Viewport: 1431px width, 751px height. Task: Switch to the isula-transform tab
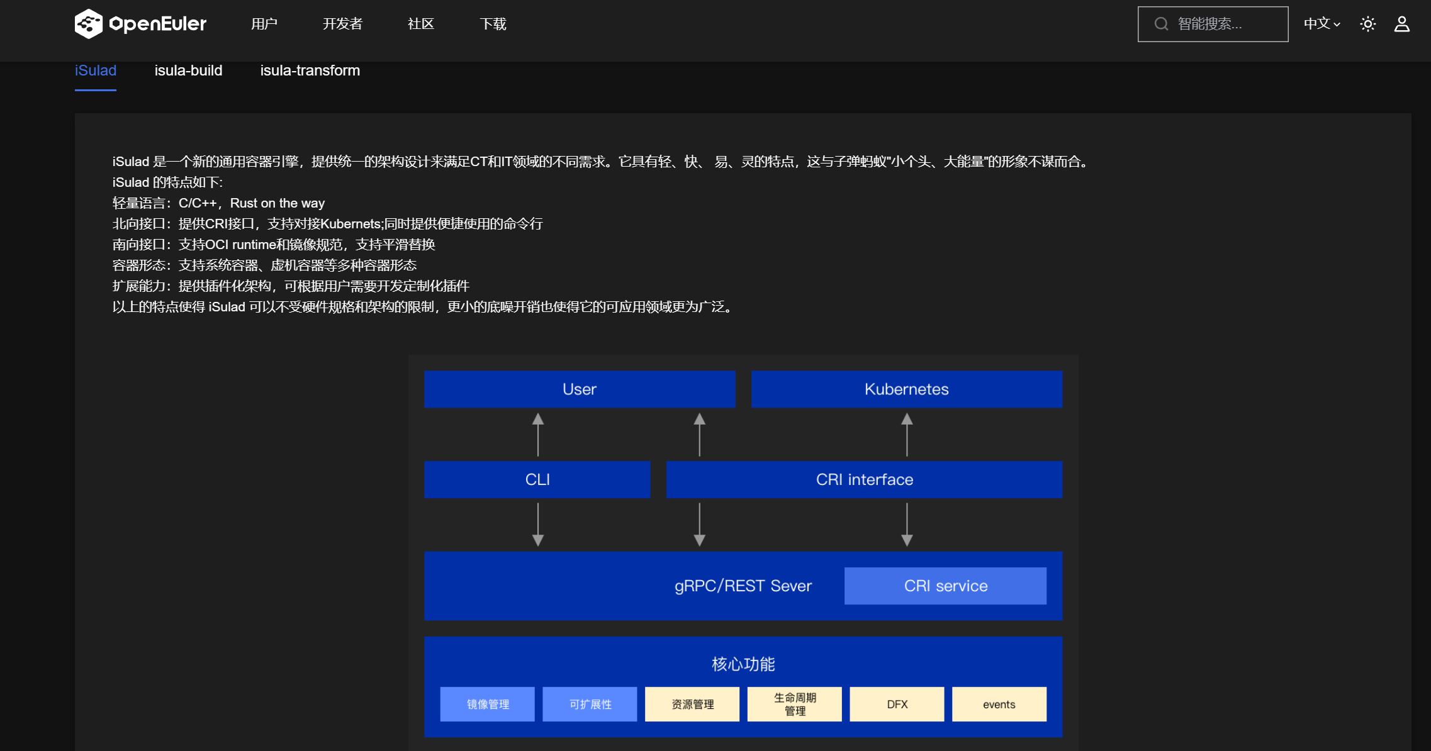tap(310, 70)
